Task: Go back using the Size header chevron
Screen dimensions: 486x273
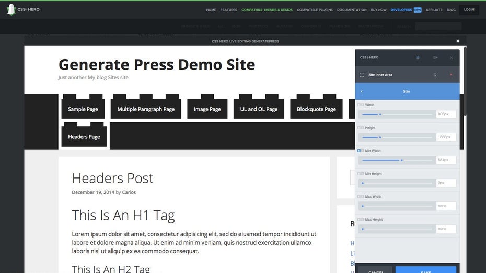Action: pyautogui.click(x=362, y=91)
